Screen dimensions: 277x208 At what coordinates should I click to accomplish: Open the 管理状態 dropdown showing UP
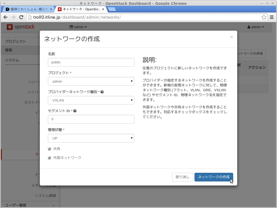91,138
